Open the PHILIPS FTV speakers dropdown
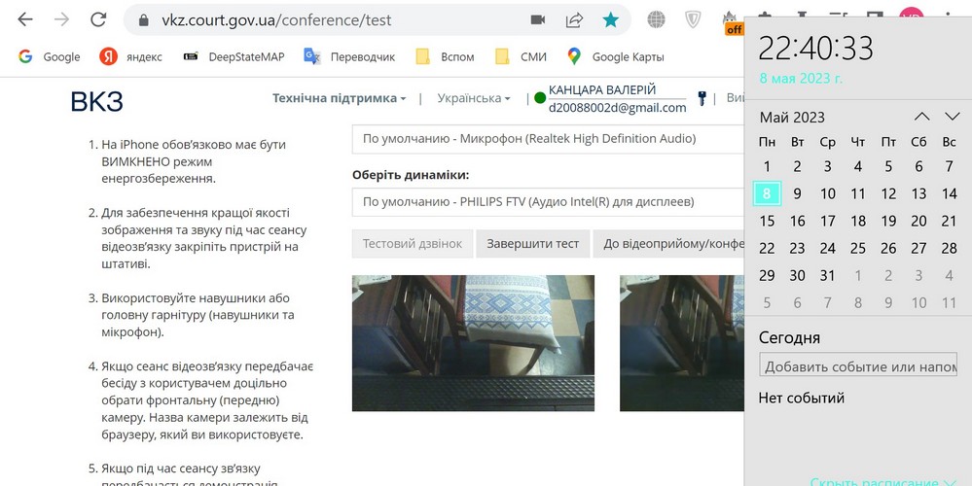 tap(548, 202)
